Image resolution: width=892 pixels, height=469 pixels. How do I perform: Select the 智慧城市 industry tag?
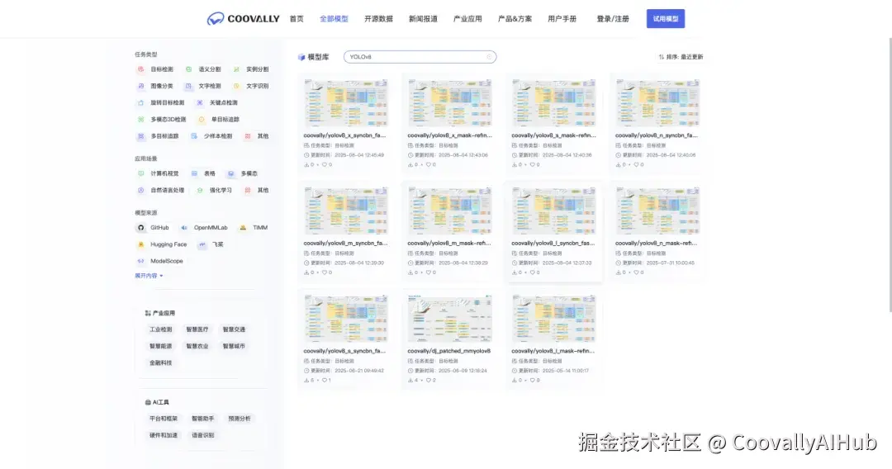coord(234,346)
